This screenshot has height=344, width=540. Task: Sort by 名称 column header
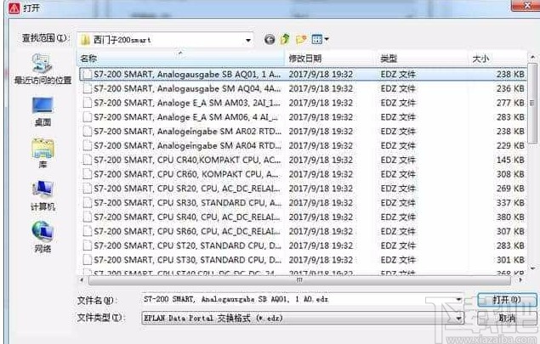click(181, 59)
